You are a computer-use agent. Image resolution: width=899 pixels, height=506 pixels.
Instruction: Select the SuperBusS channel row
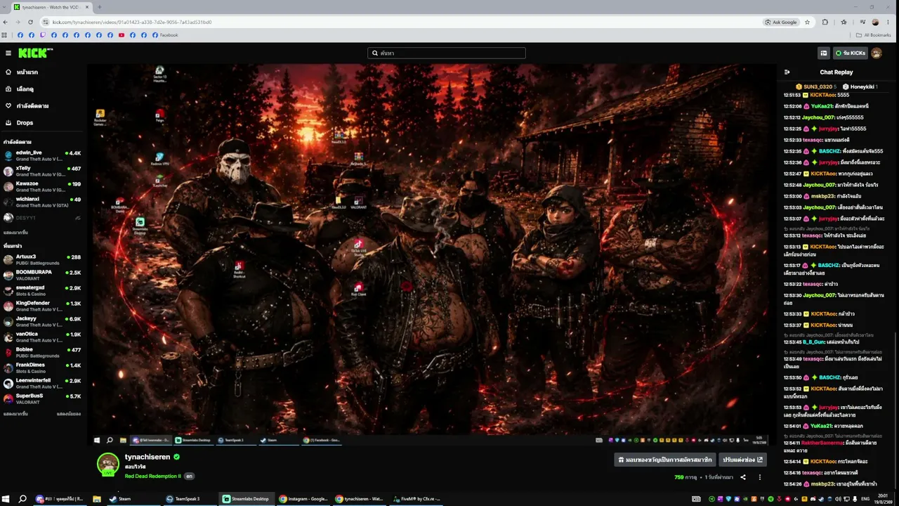42,398
